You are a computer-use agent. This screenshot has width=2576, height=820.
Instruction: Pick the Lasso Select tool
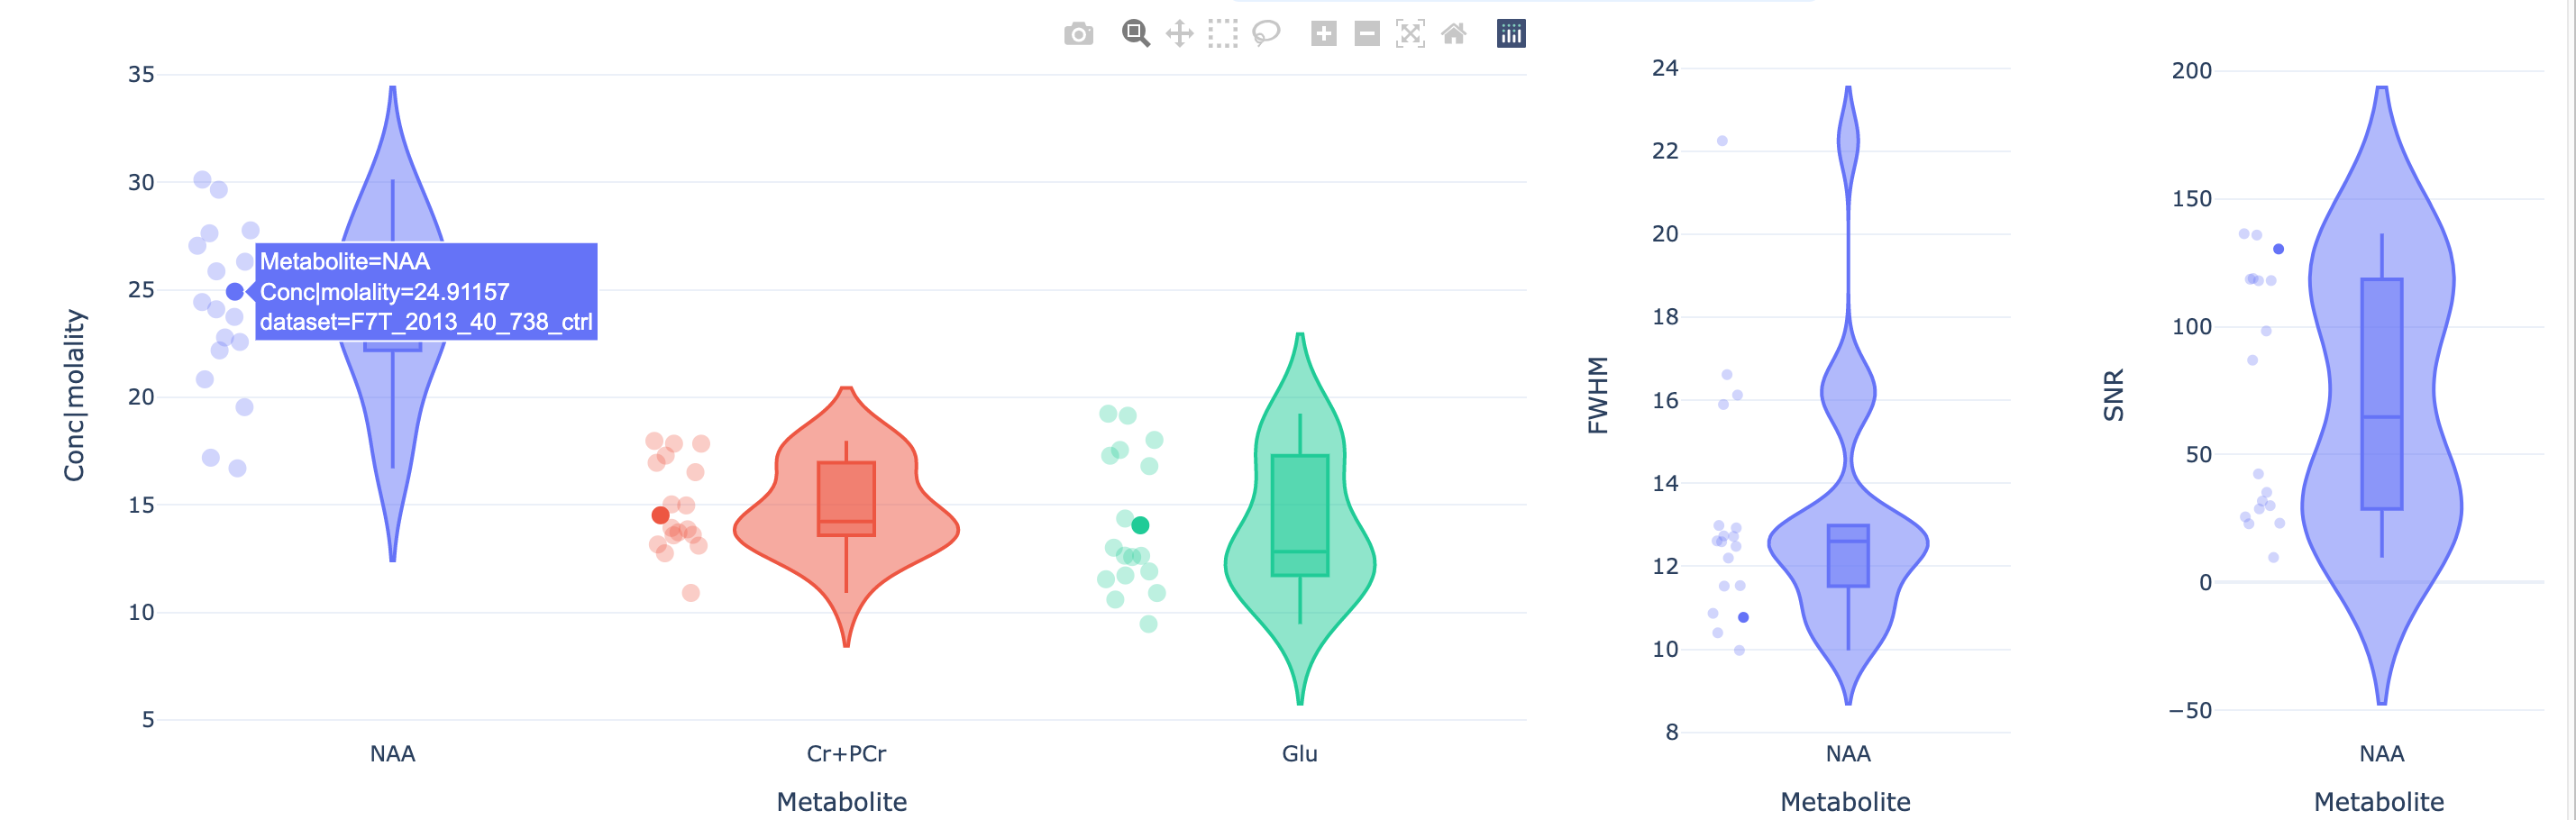click(1266, 34)
